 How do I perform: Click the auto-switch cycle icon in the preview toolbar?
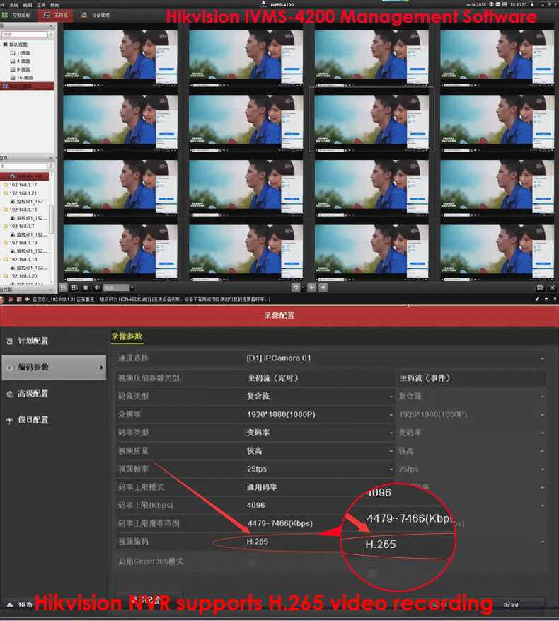295,288
